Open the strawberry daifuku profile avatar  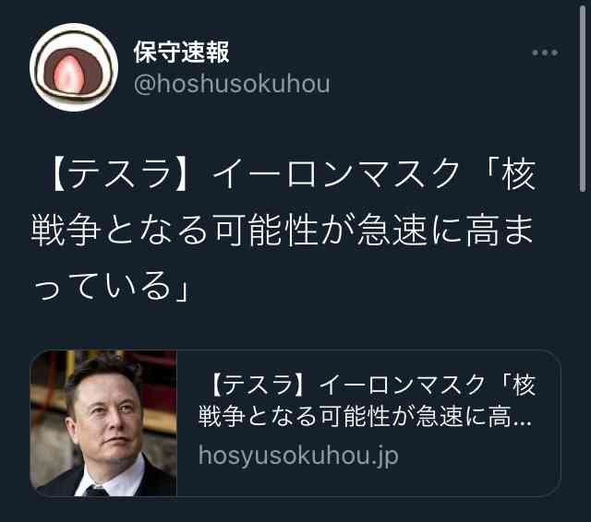tap(74, 67)
